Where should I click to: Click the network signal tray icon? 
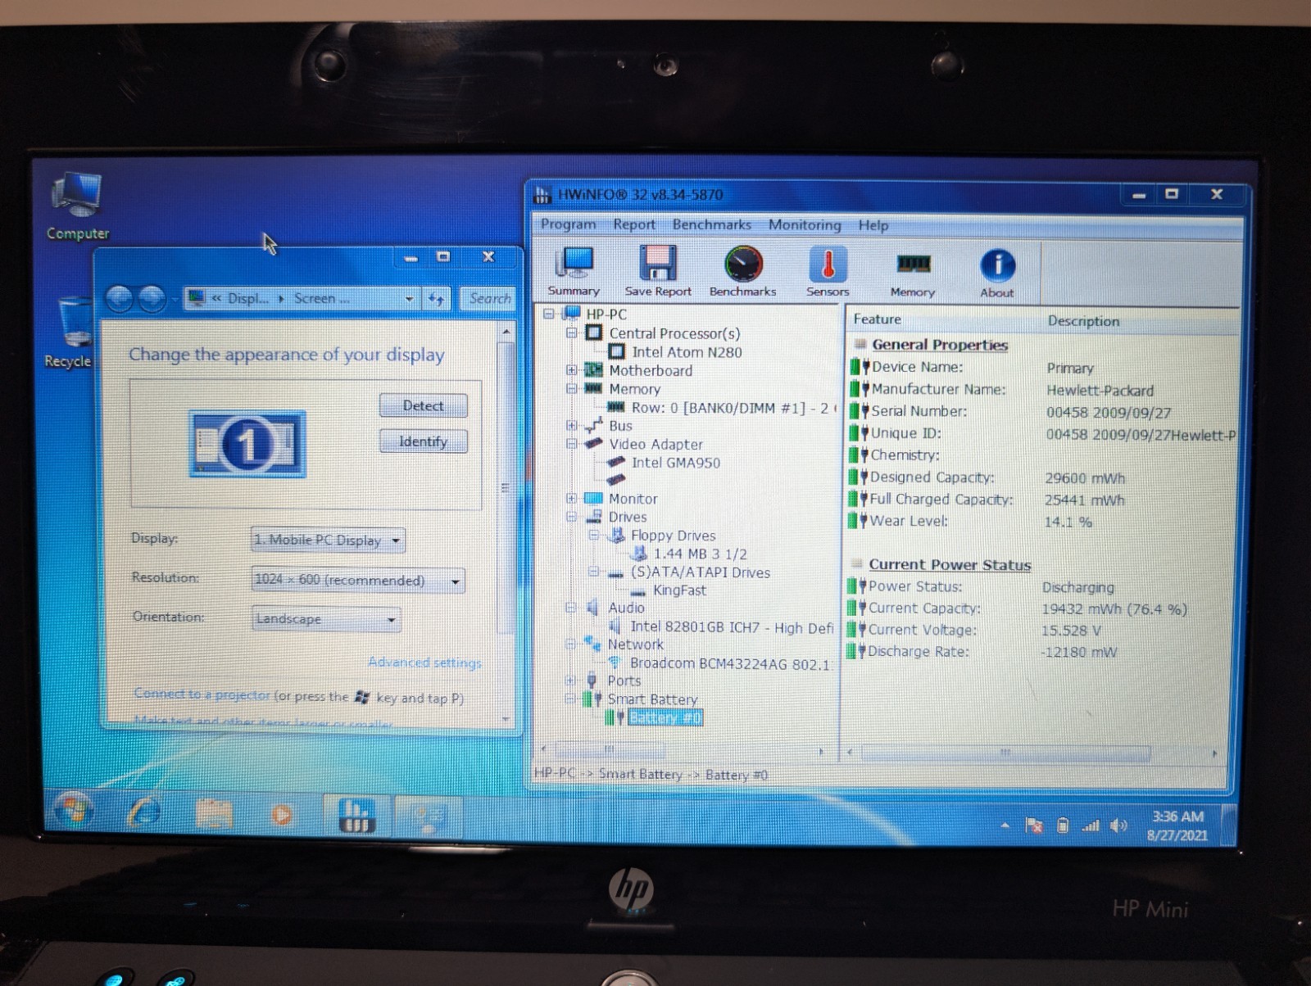[1090, 825]
